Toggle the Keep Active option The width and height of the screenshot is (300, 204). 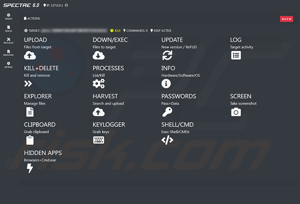pos(161,30)
